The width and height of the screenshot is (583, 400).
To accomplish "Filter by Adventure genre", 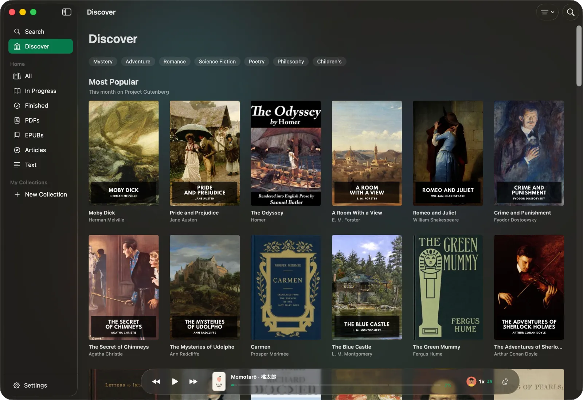I will (138, 62).
